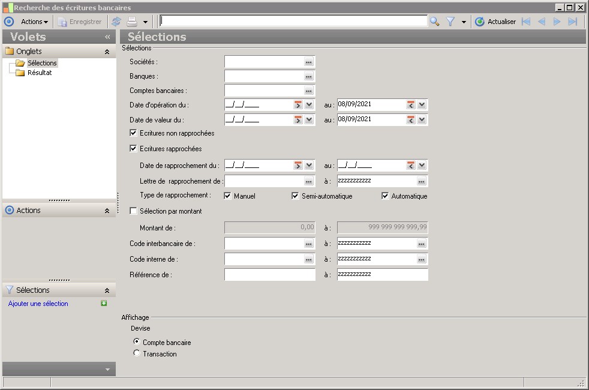Image resolution: width=589 pixels, height=390 pixels.
Task: Select the Sélections tab in tree
Action: (x=41, y=63)
